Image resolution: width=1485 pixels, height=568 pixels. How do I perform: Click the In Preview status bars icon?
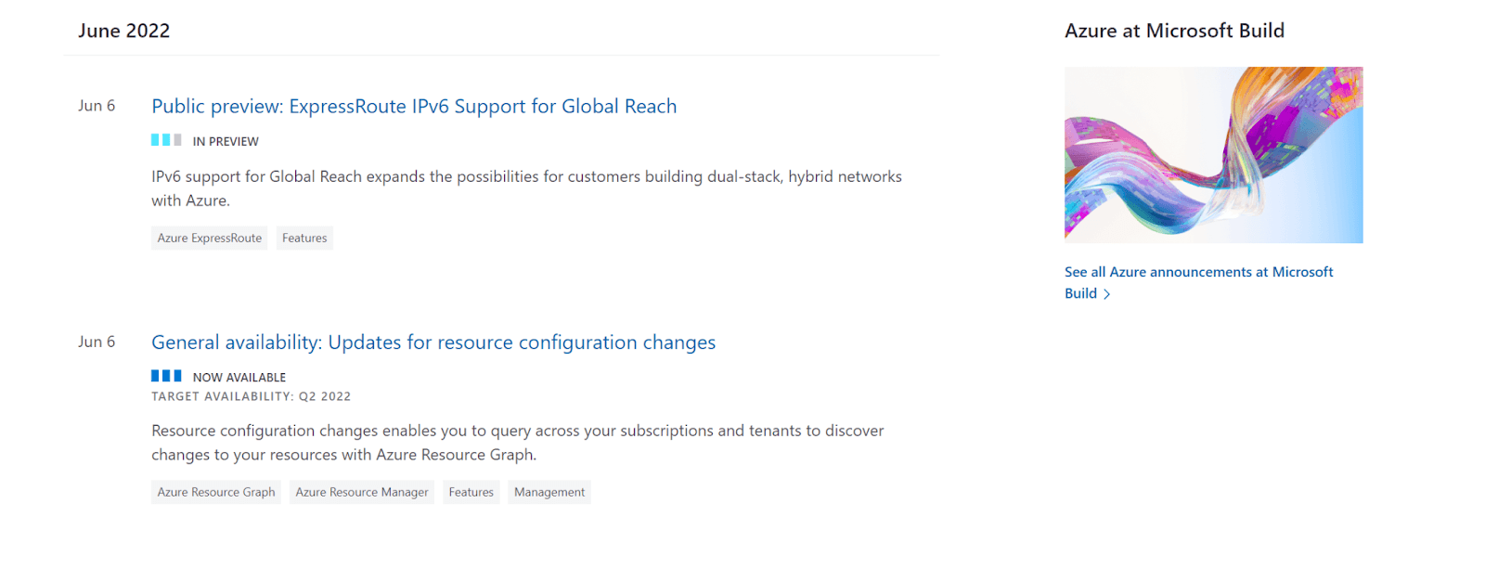pyautogui.click(x=166, y=140)
